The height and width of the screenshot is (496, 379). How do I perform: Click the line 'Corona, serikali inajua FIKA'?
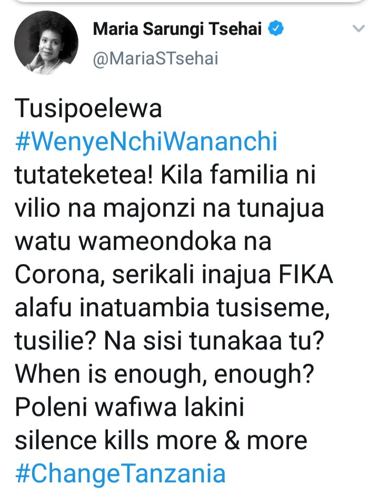point(174,275)
